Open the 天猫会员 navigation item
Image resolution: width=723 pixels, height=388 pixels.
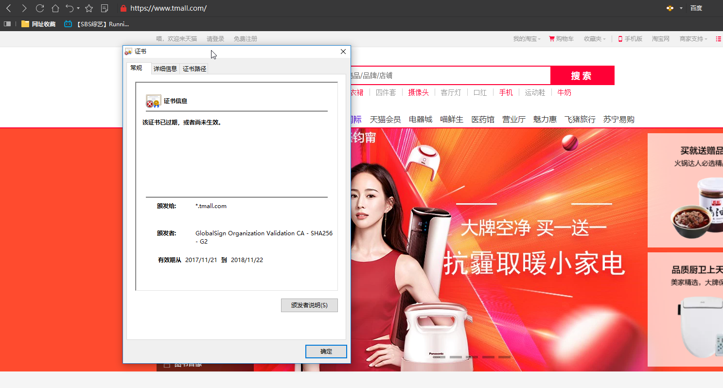tap(385, 119)
